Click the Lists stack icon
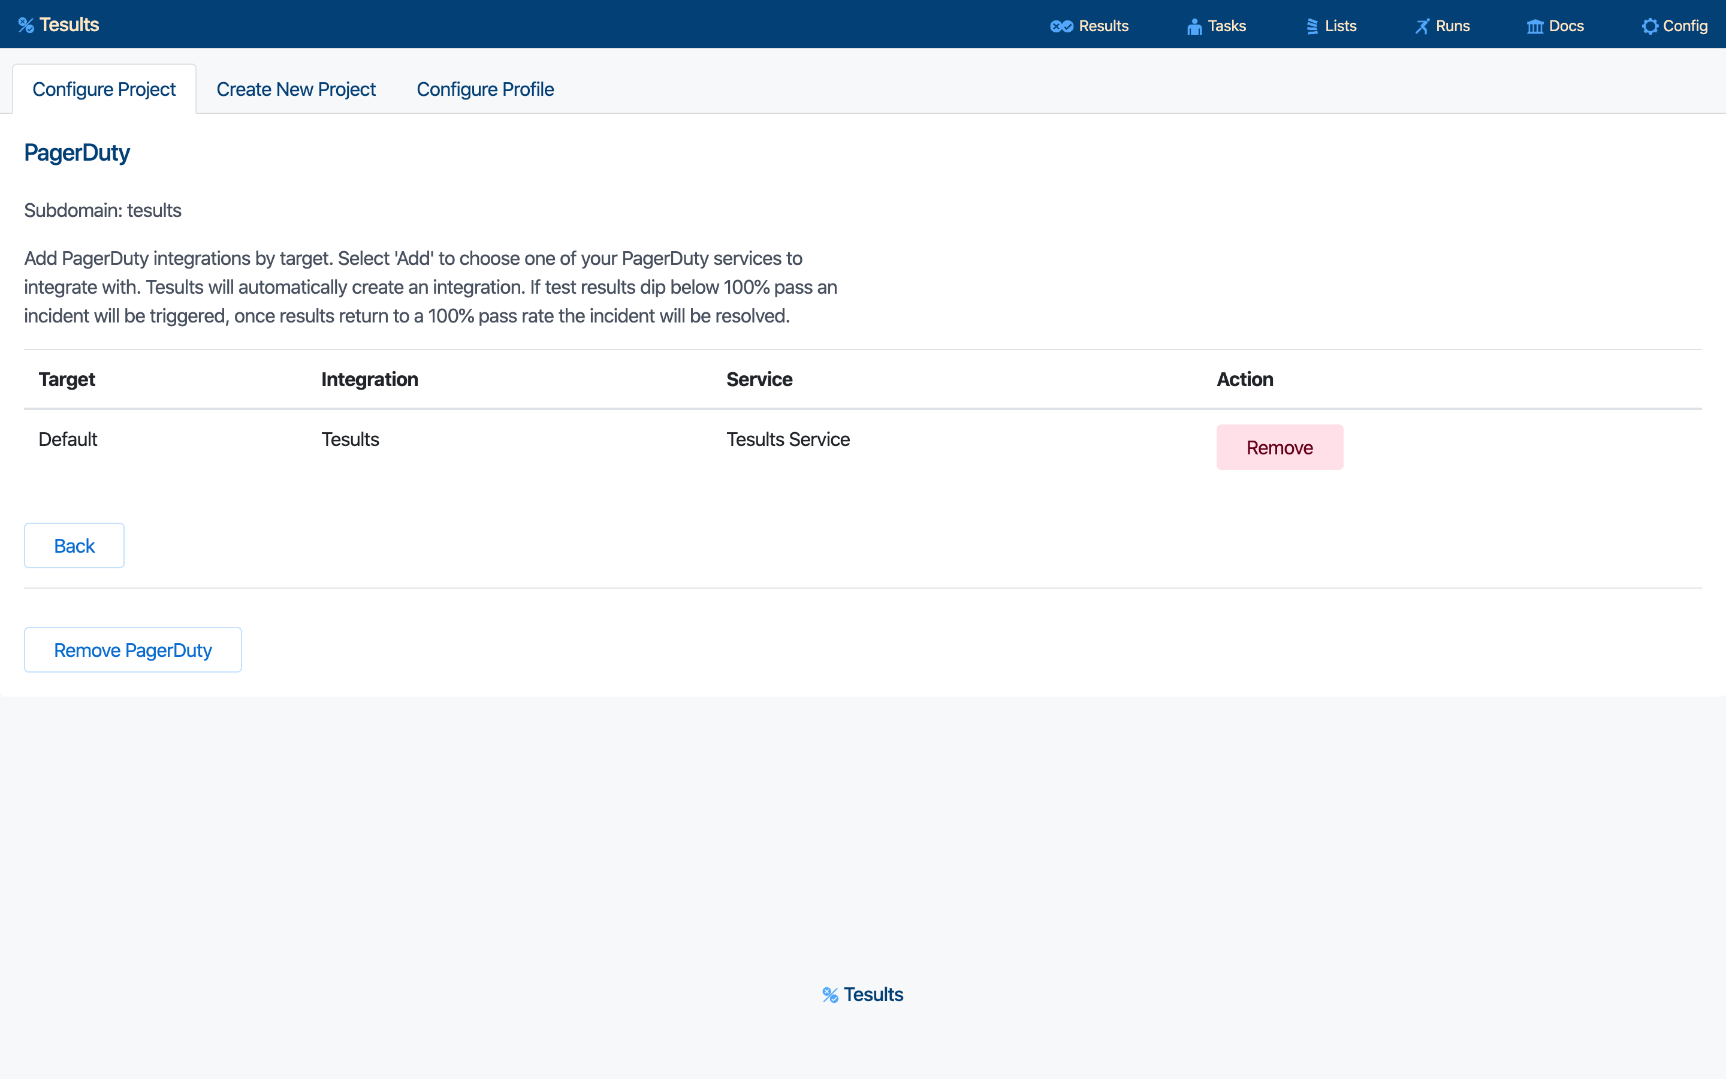Viewport: 1726px width, 1079px height. pos(1312,26)
